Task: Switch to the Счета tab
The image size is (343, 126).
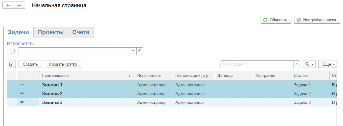Action: click(x=81, y=32)
